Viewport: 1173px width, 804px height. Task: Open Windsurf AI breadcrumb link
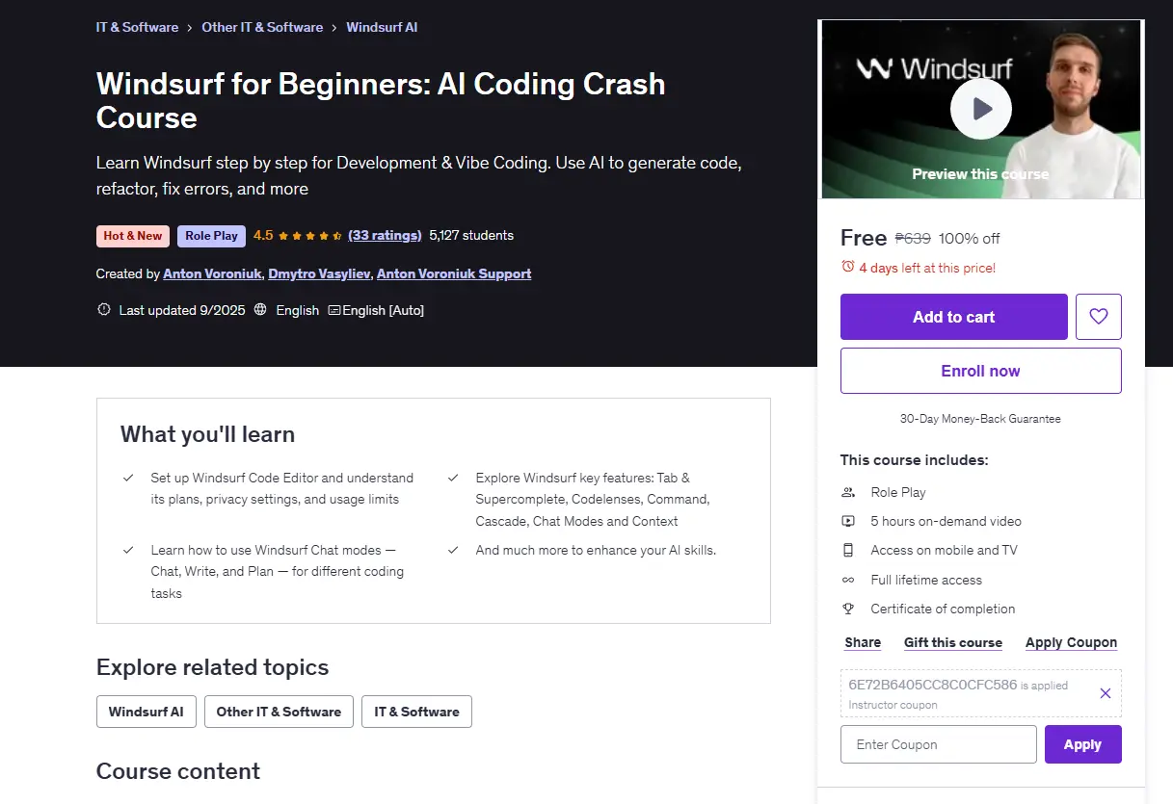tap(382, 27)
